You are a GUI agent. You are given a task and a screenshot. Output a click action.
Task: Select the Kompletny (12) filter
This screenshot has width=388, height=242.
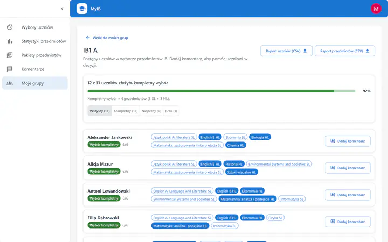pos(126,111)
